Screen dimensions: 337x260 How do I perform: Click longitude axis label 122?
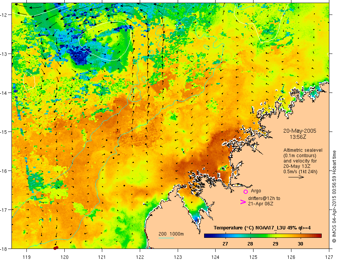(x=140, y=257)
